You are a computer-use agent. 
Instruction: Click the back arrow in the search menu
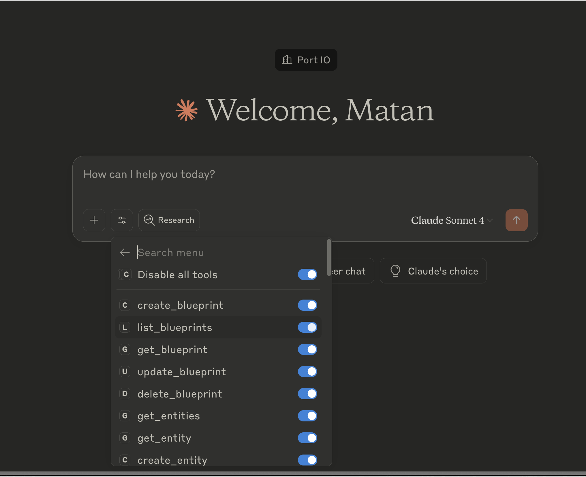coord(125,252)
